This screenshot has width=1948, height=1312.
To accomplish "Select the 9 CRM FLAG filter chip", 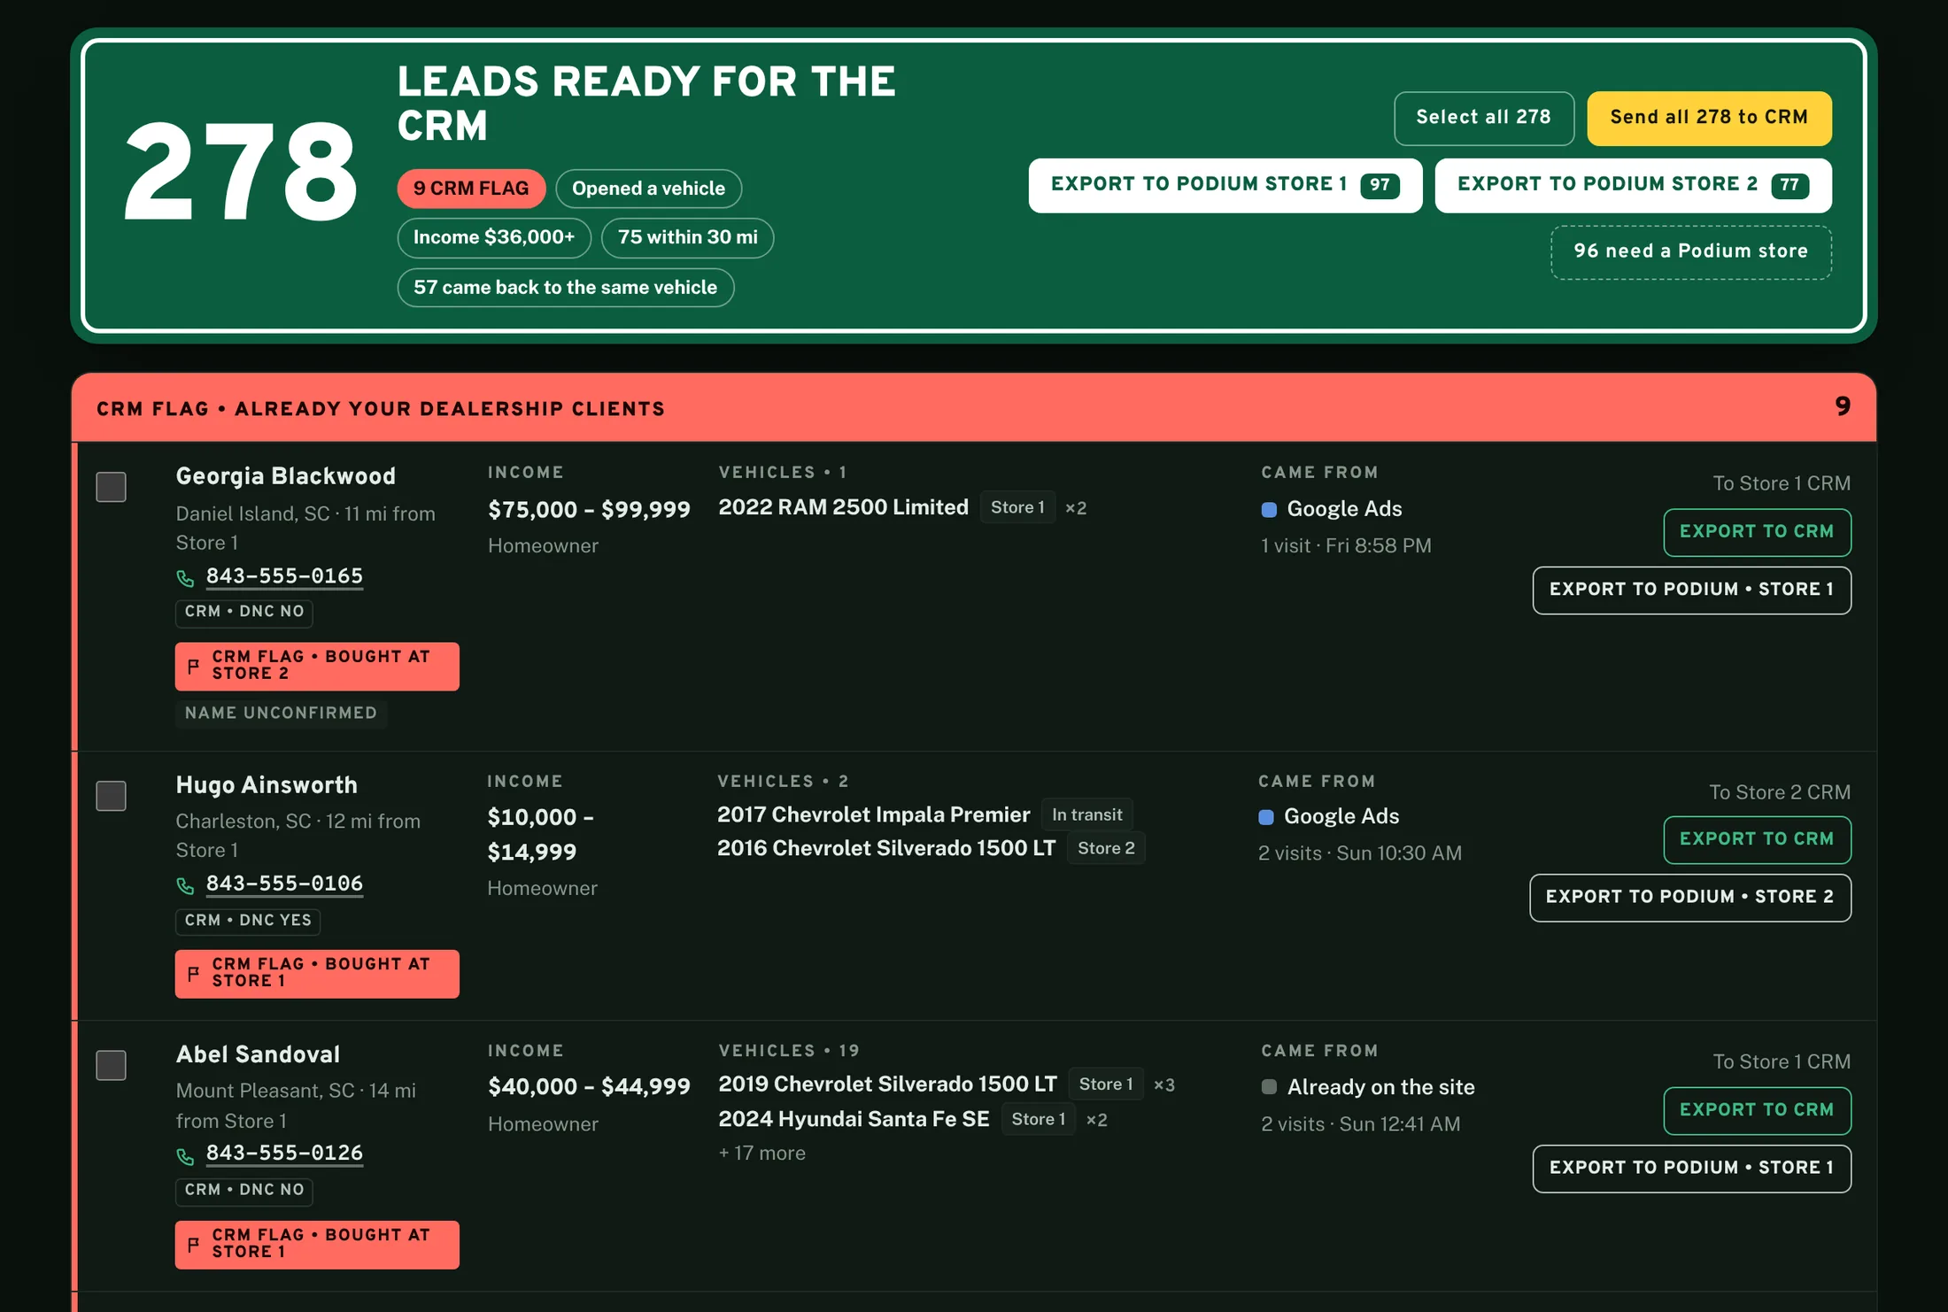I will pos(471,189).
